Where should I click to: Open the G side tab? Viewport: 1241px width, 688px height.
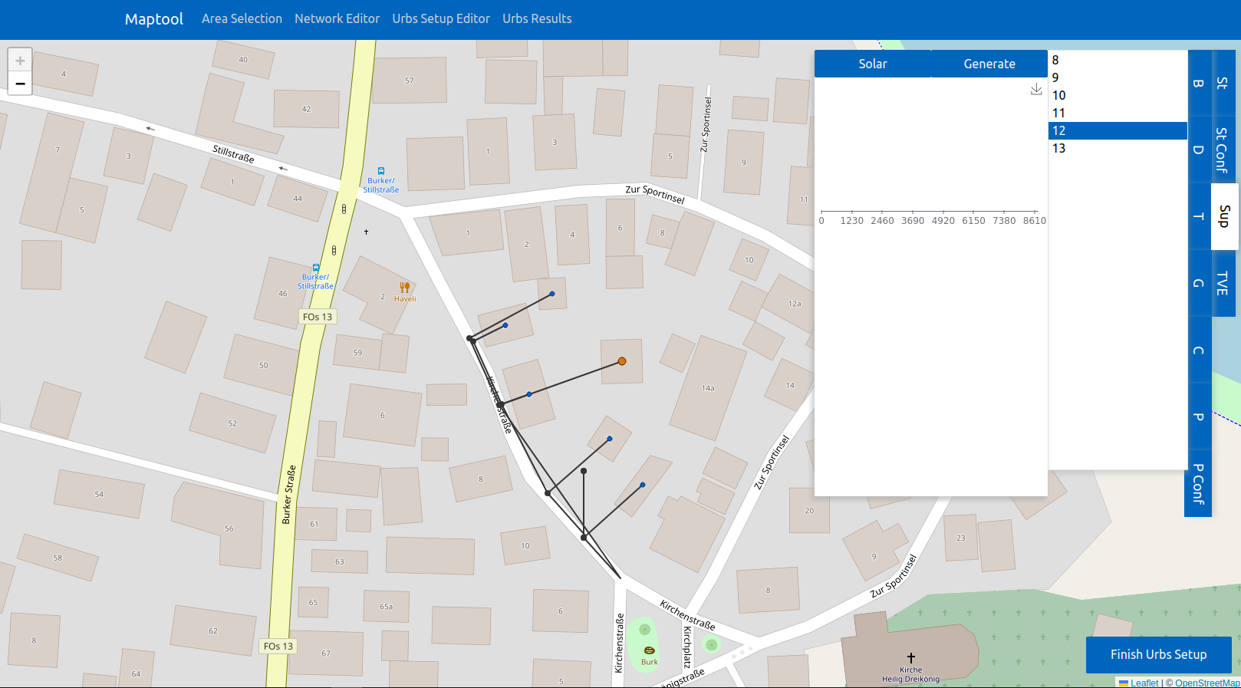click(1199, 283)
